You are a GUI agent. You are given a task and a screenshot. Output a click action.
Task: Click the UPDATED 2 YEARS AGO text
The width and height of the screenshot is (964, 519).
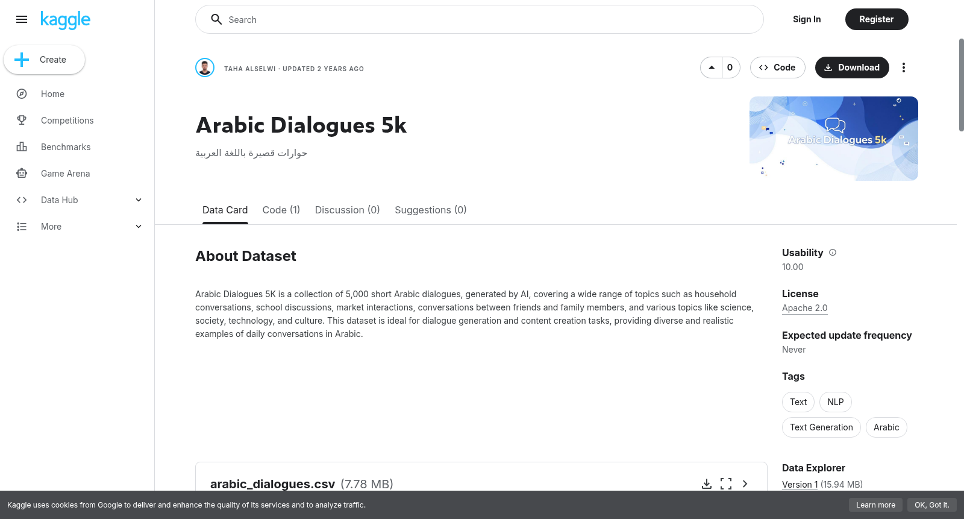coord(324,69)
